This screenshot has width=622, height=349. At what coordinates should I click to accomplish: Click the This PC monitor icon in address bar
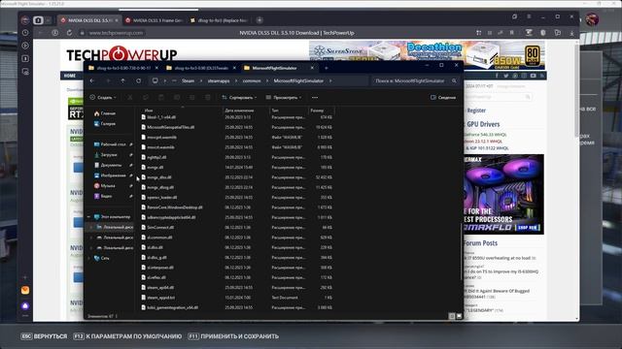point(155,80)
